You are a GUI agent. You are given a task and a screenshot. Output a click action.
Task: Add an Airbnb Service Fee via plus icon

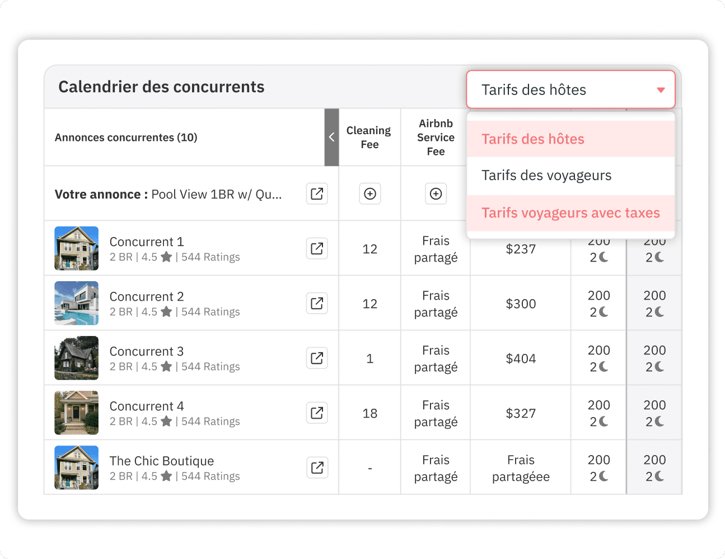click(x=436, y=194)
